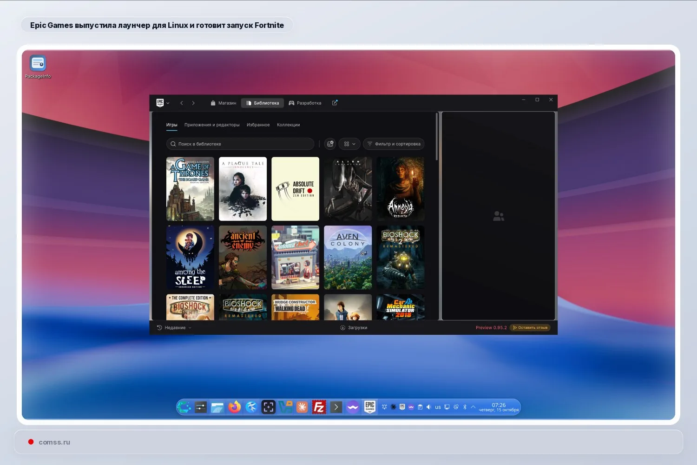Open Absolute Drift Zen Edition
The width and height of the screenshot is (697, 465).
(x=296, y=189)
